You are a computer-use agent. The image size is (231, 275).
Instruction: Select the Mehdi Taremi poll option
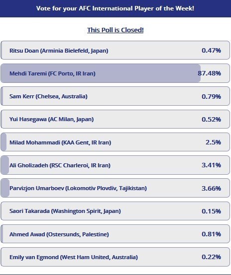click(x=115, y=73)
